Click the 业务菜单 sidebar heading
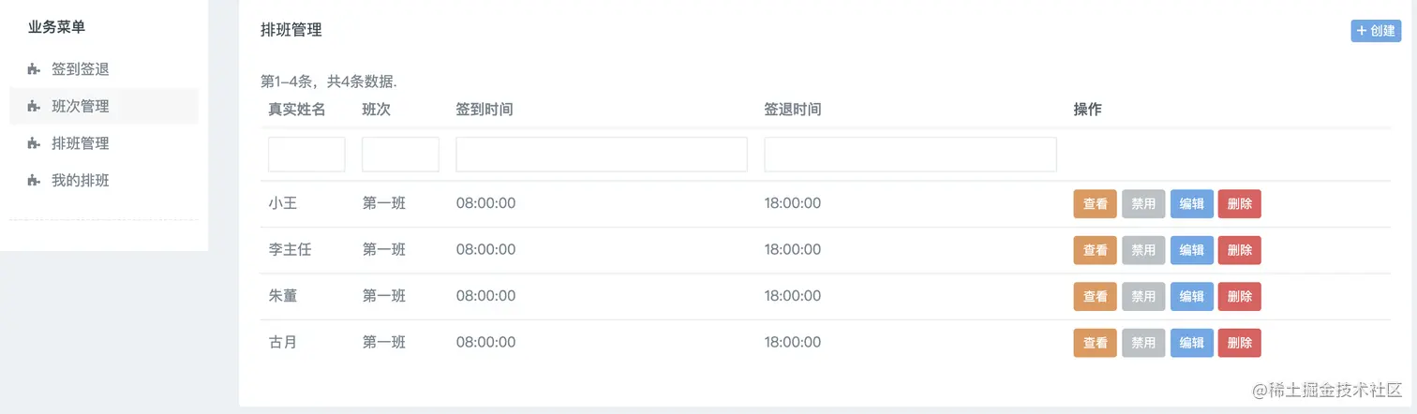The width and height of the screenshot is (1417, 414). (x=56, y=27)
